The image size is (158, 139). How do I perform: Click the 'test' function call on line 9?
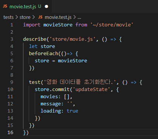tap(35, 82)
